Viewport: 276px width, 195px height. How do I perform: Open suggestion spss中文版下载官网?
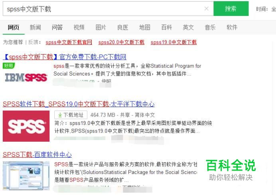(x=69, y=42)
